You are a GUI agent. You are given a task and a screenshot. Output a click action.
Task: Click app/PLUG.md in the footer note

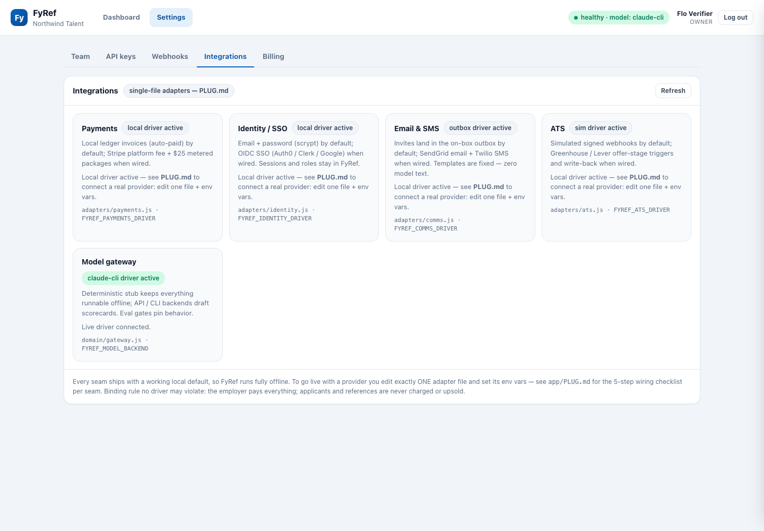[569, 382]
